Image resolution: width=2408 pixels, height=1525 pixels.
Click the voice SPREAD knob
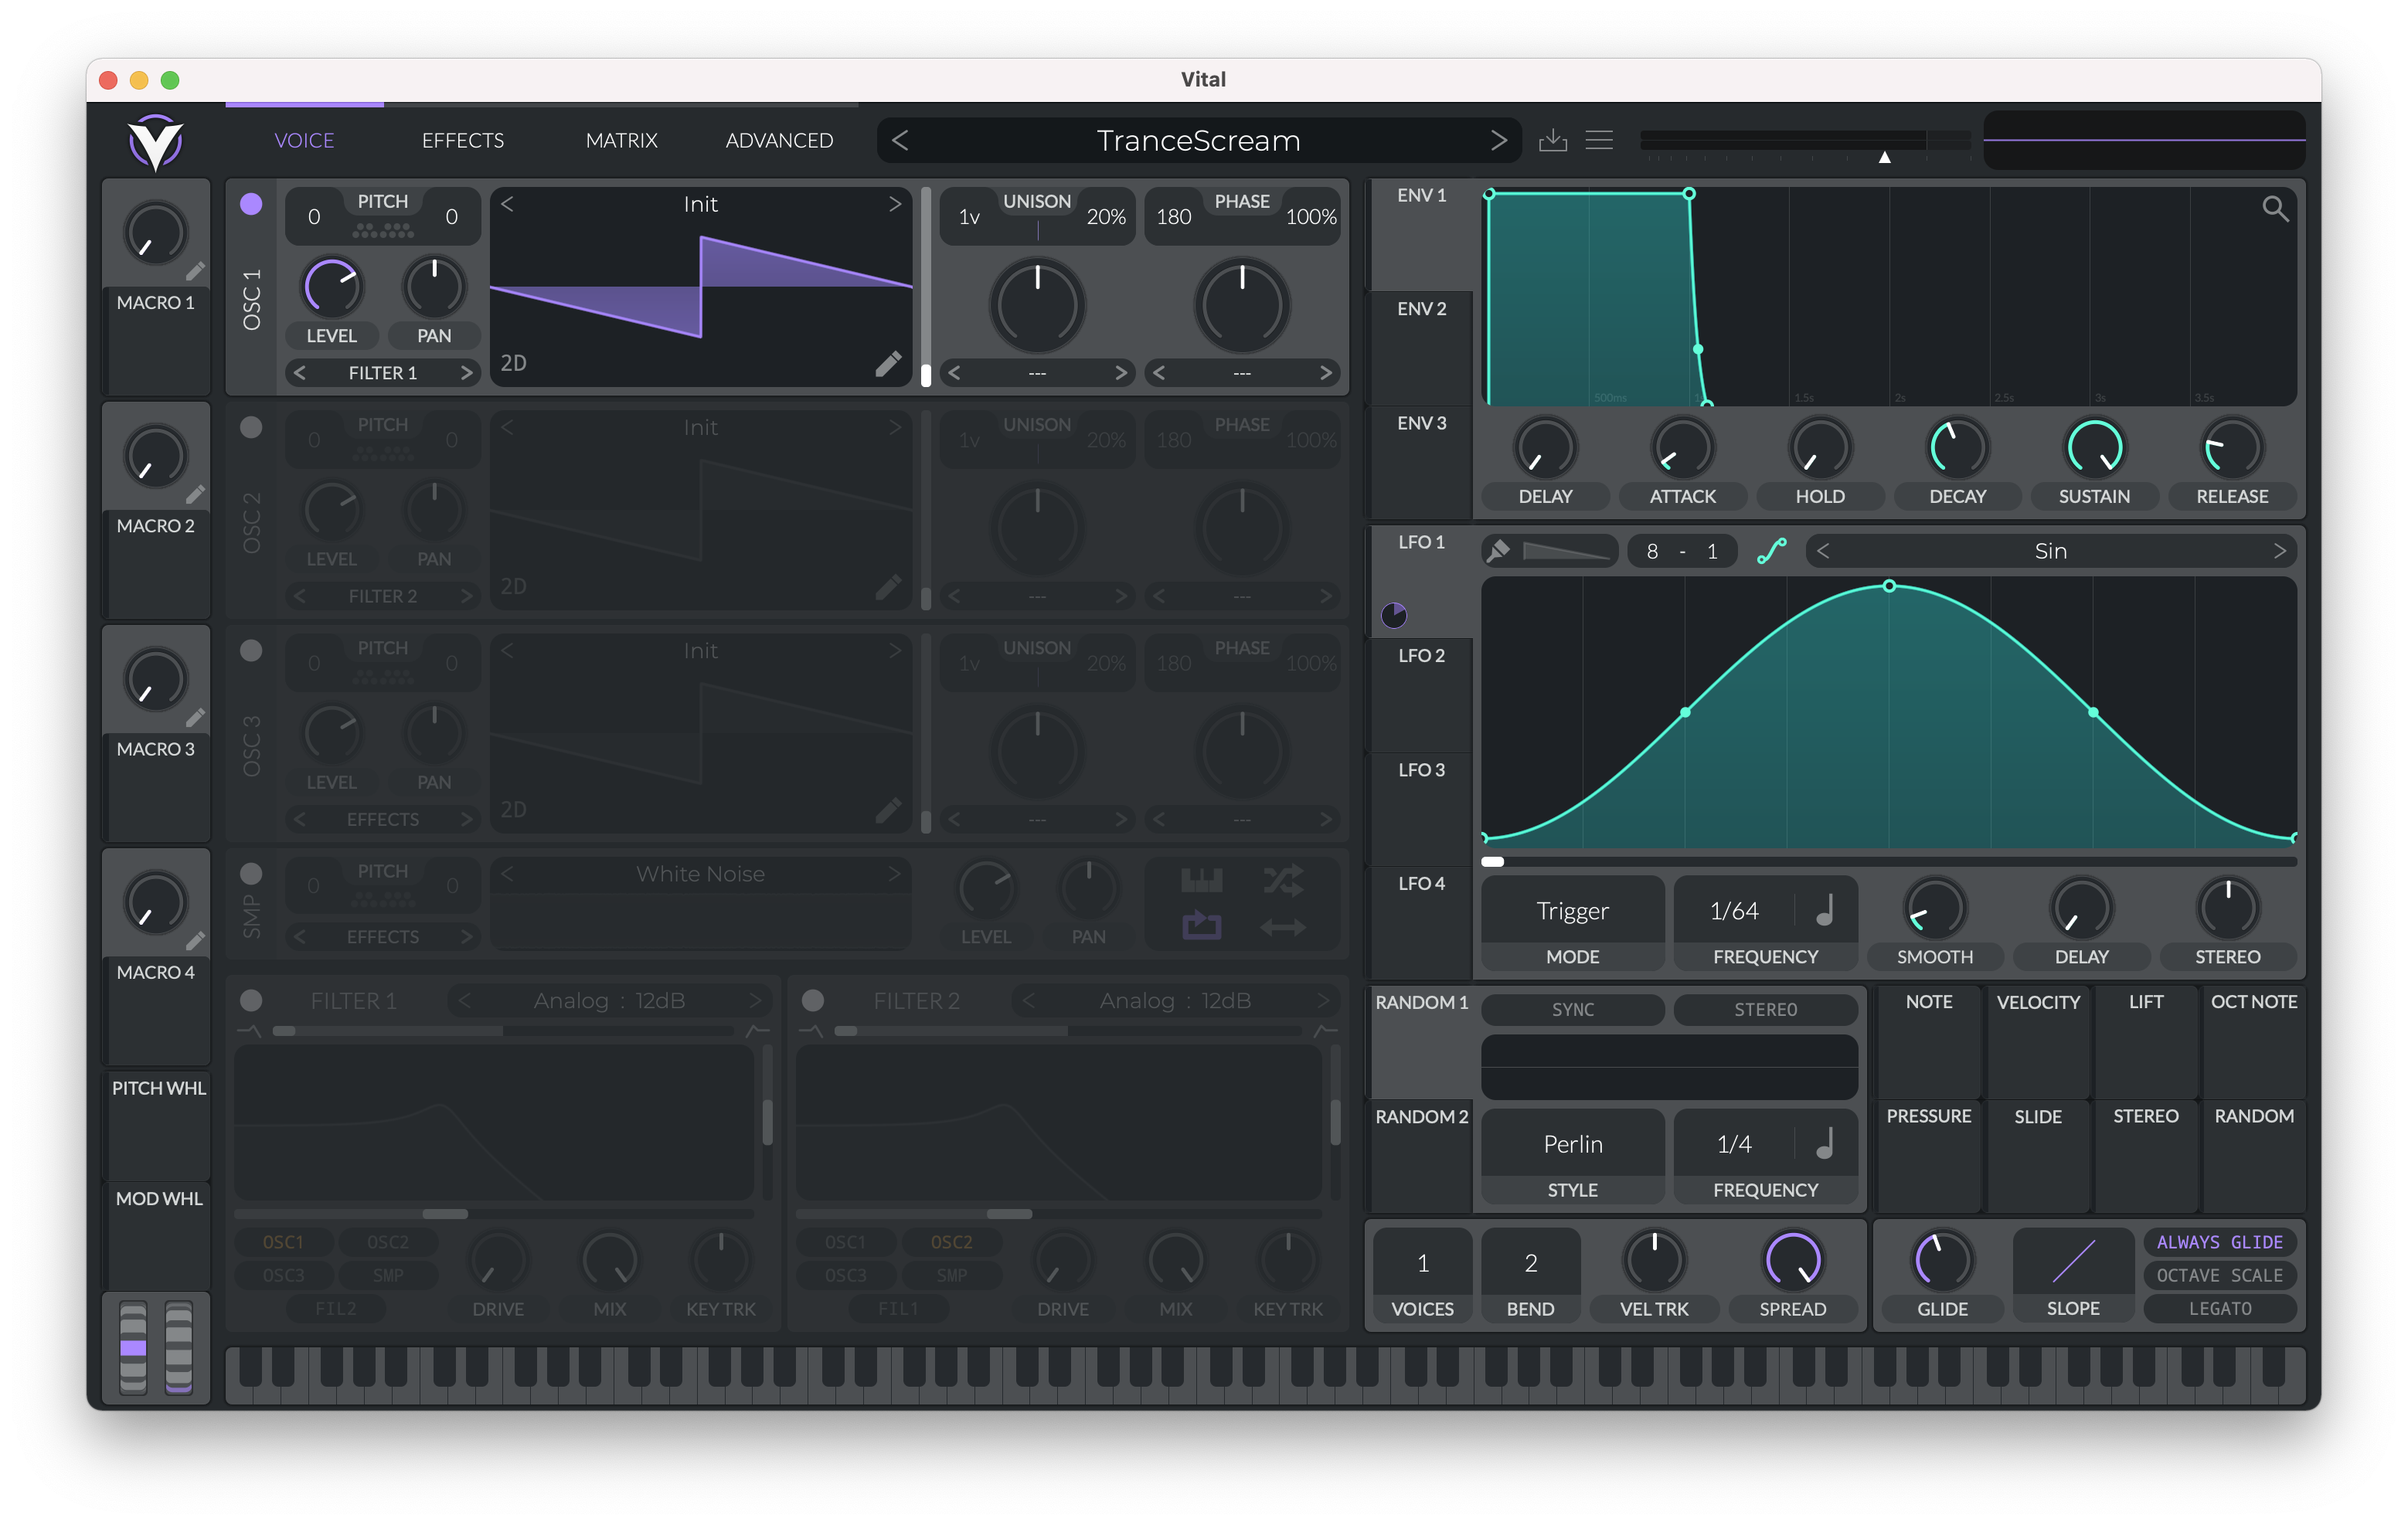point(1793,1260)
